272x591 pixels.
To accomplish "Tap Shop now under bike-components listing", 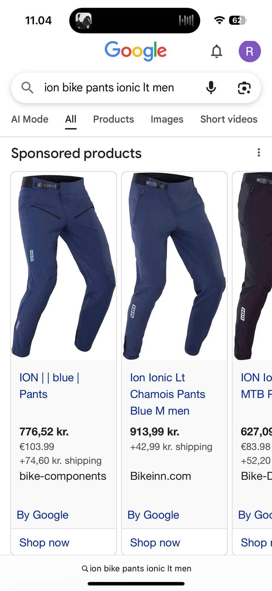I will (x=44, y=542).
